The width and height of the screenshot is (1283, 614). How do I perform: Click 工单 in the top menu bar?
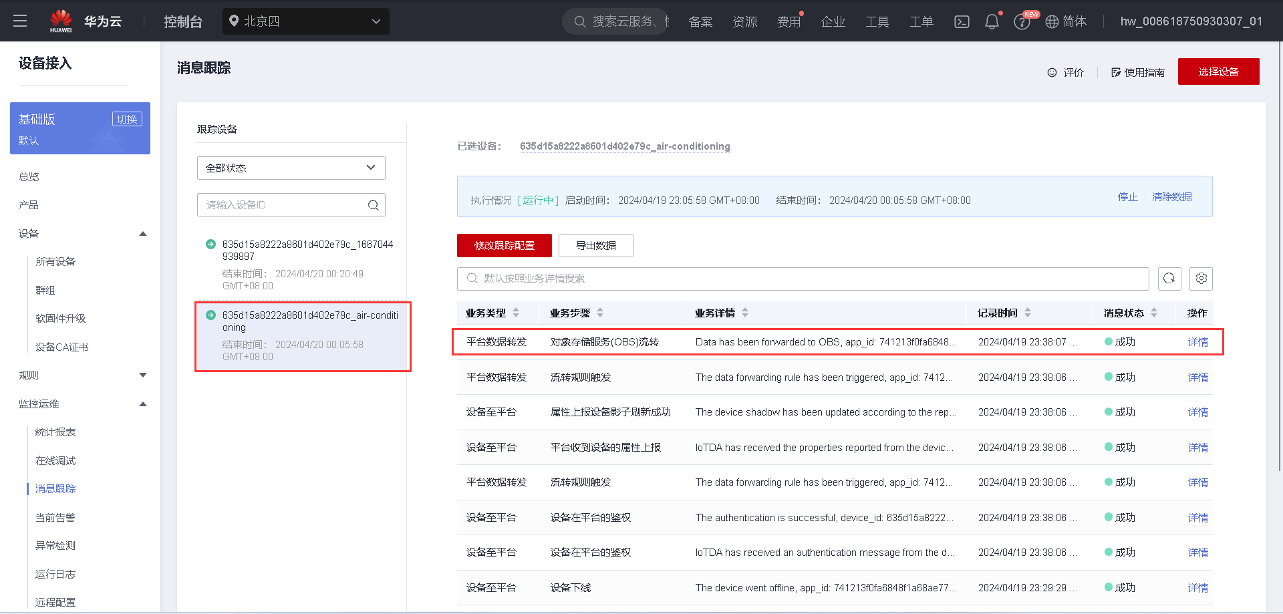[921, 21]
